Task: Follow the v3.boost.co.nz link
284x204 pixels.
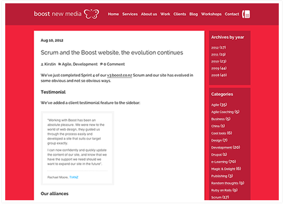Action: pyautogui.click(x=120, y=75)
